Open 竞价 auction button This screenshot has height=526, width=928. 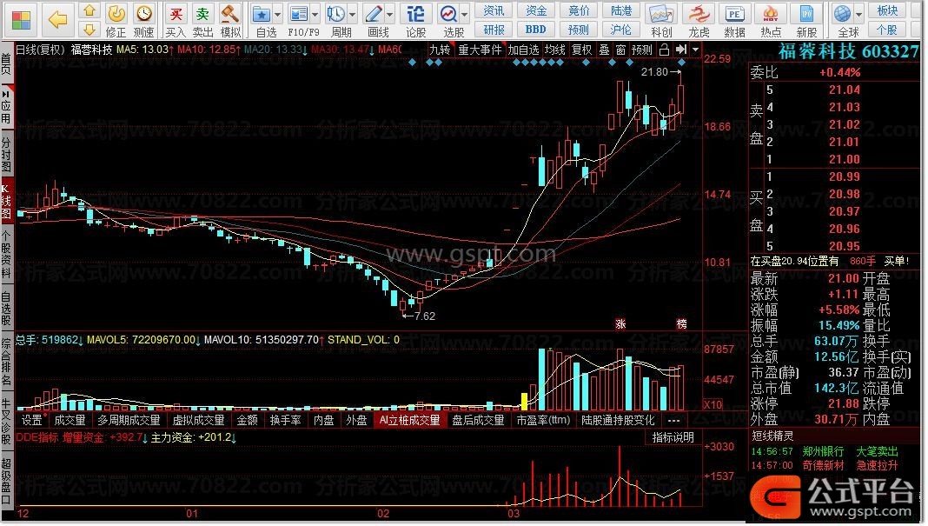[579, 11]
